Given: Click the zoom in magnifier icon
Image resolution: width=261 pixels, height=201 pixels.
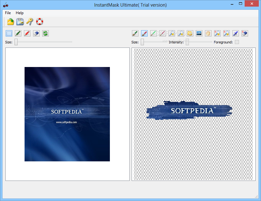Looking at the screenshot, I should 172,33.
